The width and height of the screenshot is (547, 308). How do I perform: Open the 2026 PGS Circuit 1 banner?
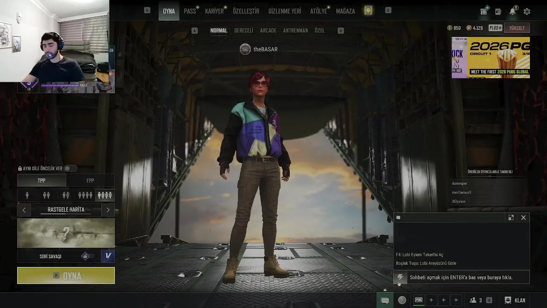491,57
